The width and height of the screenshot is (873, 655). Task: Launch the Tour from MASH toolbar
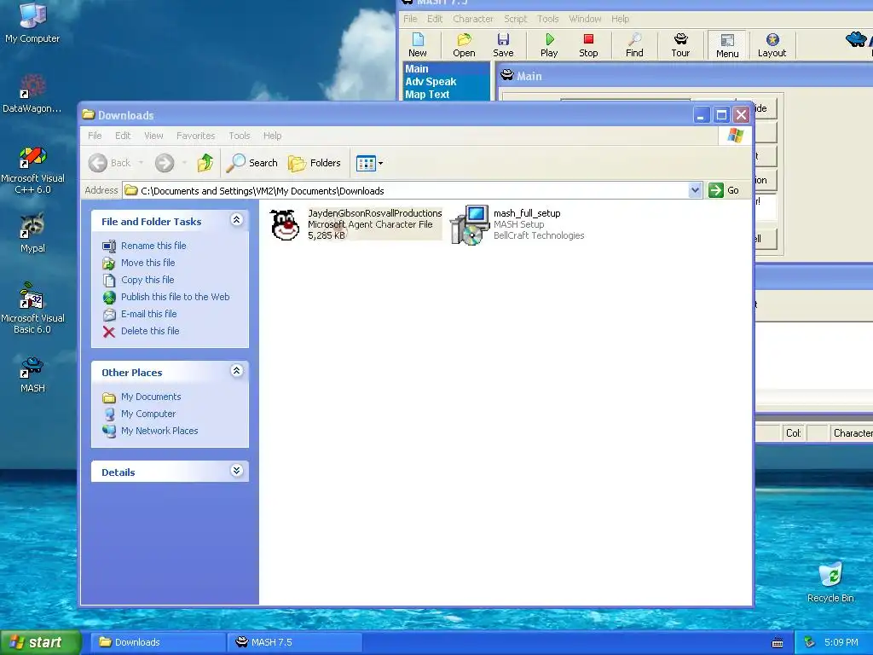(680, 45)
